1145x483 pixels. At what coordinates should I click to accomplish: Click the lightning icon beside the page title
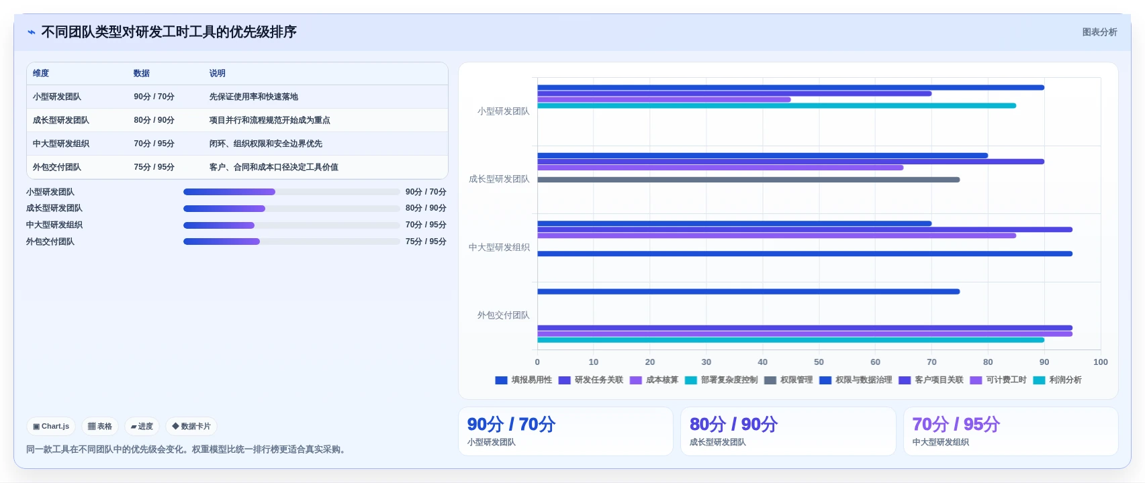[x=31, y=32]
